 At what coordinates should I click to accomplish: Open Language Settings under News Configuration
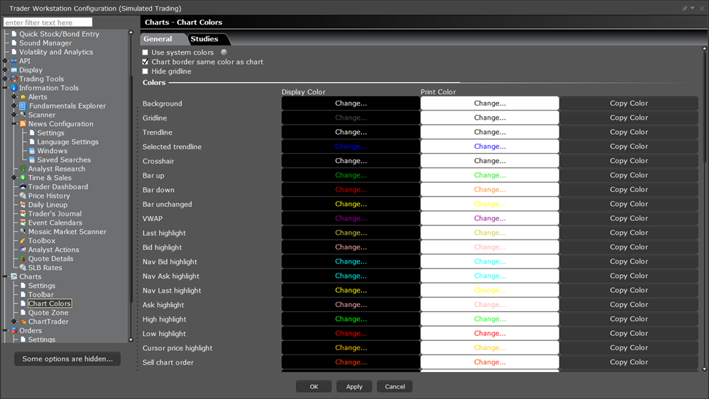tap(68, 142)
